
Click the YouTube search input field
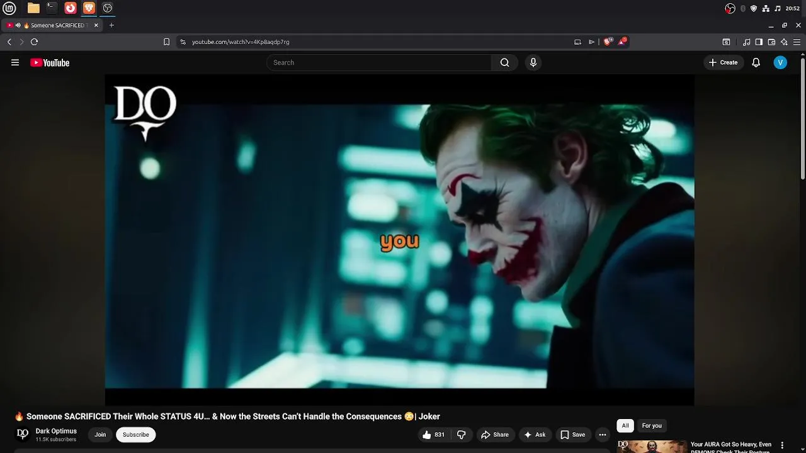(379, 62)
